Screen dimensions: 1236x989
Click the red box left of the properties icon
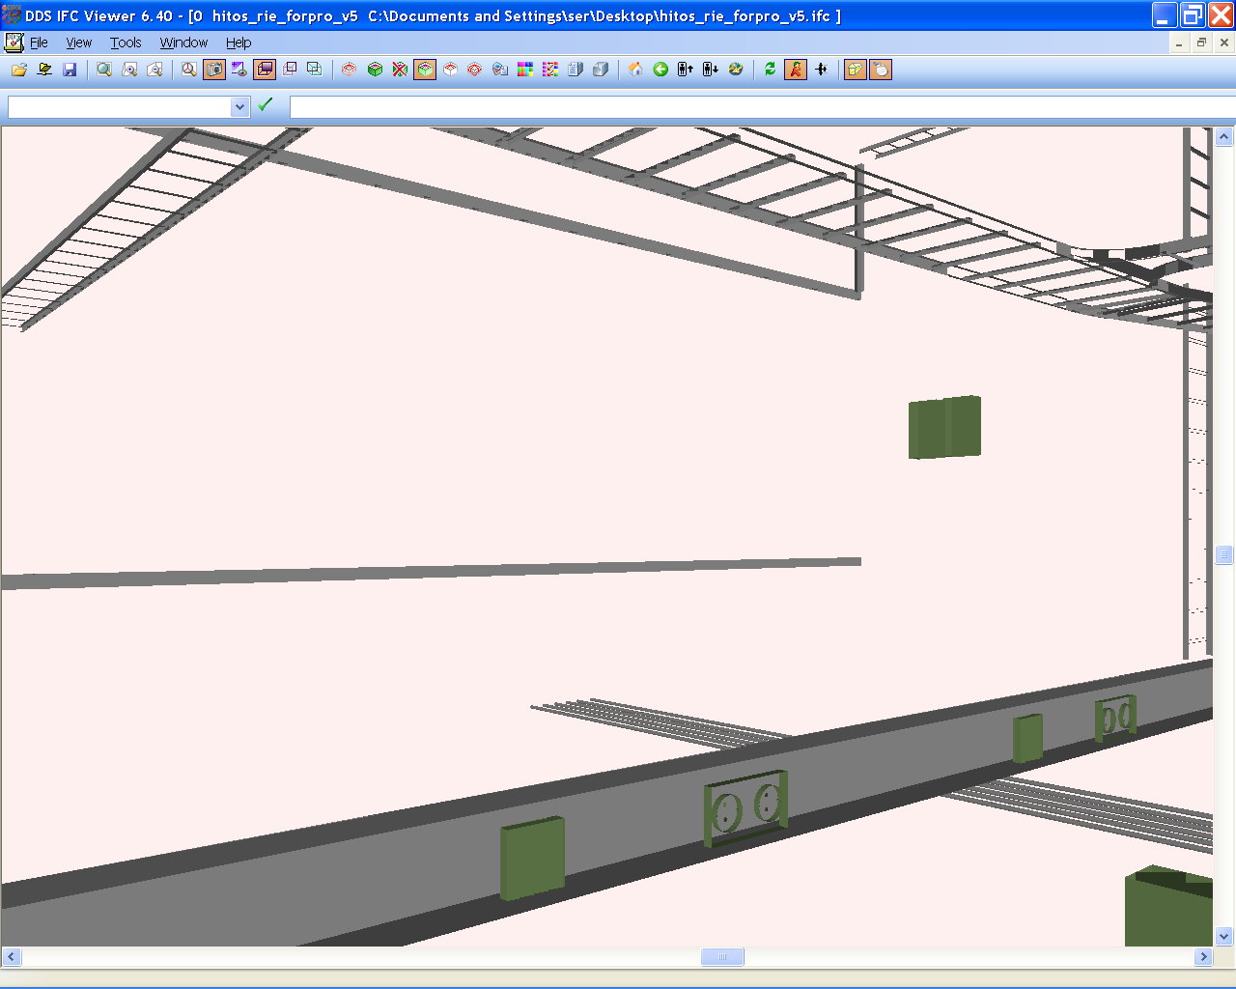[475, 70]
